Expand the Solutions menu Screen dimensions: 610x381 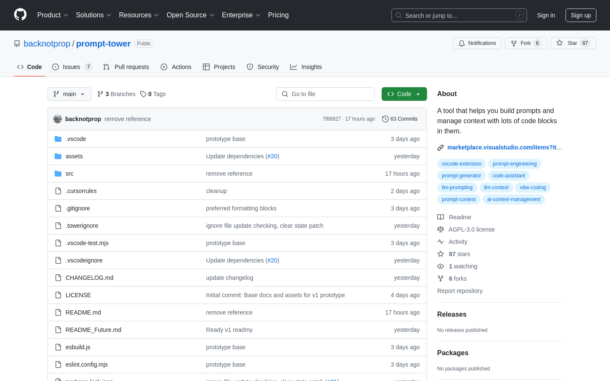click(94, 15)
